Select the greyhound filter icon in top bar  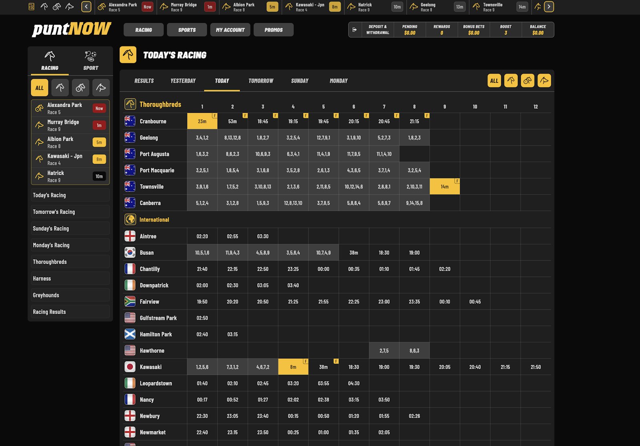pos(70,7)
